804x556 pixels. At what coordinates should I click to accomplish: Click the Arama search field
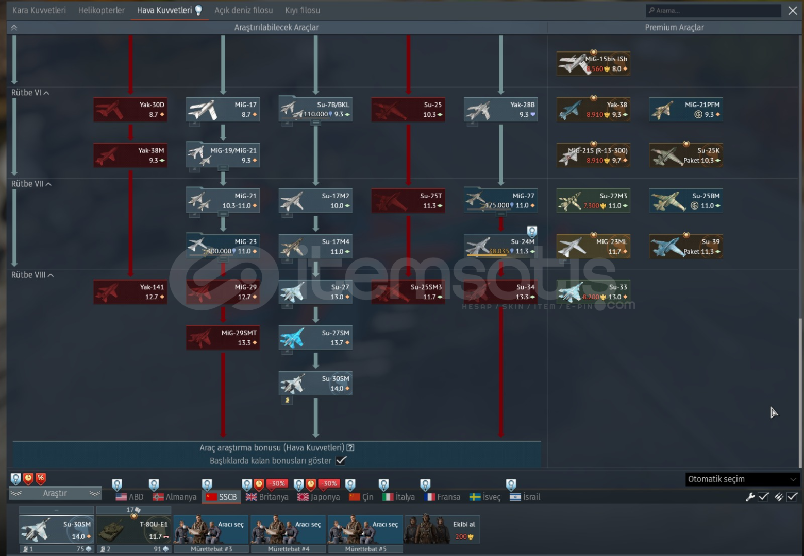714,10
